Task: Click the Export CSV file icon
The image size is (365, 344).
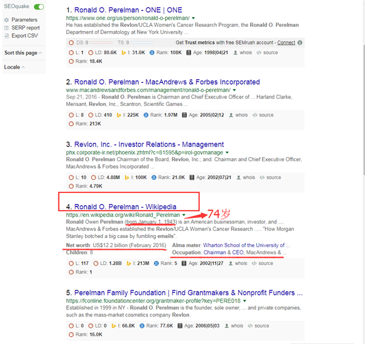Action: pos(7,36)
